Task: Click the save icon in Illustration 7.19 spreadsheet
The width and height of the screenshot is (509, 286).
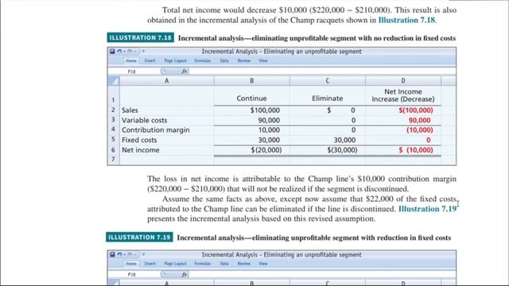Action: (x=112, y=254)
